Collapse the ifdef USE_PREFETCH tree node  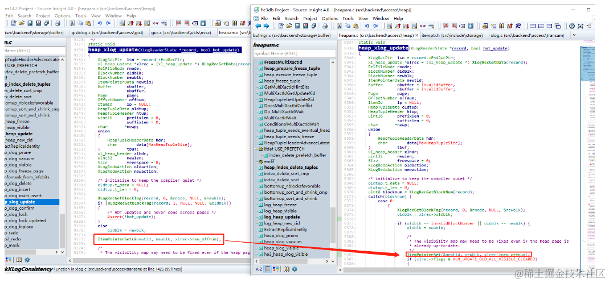(255, 148)
